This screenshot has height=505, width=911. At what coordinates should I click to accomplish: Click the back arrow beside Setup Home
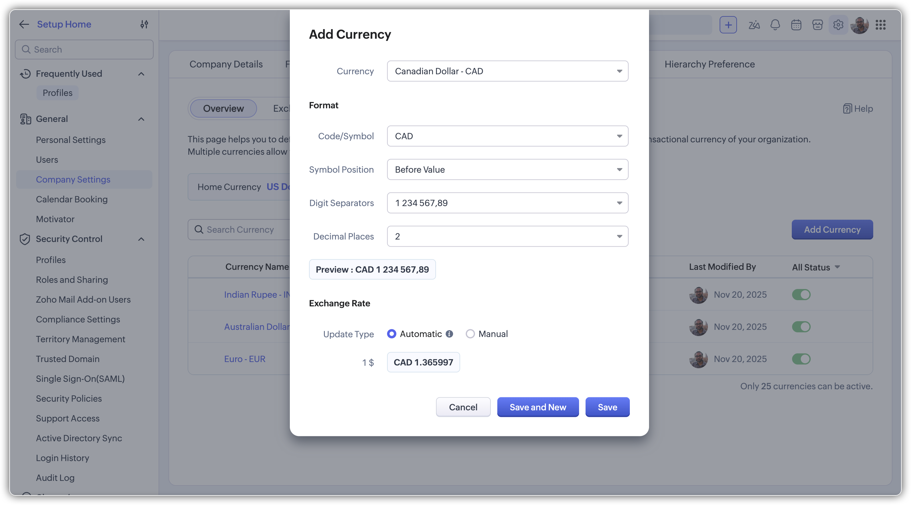click(24, 24)
